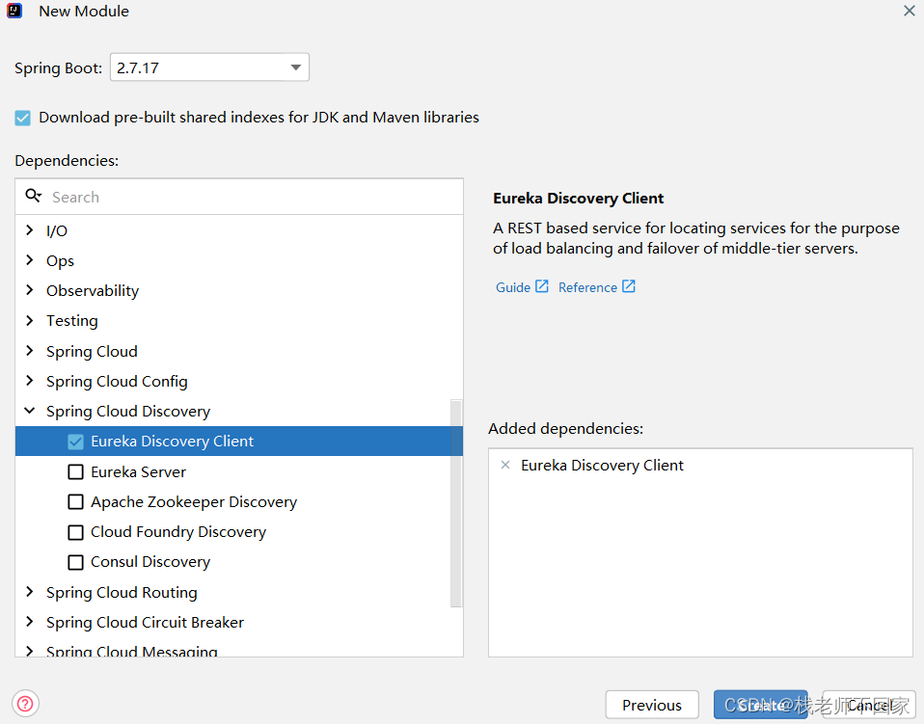Select the Cloud Foundry Discovery row label
This screenshot has width=924, height=724.
pos(178,532)
